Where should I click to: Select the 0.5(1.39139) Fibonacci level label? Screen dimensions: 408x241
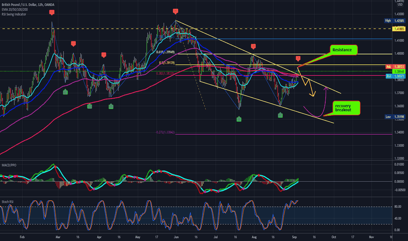[167, 63]
